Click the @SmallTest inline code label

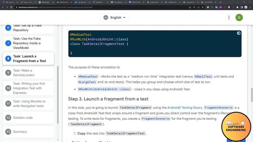[203, 77]
